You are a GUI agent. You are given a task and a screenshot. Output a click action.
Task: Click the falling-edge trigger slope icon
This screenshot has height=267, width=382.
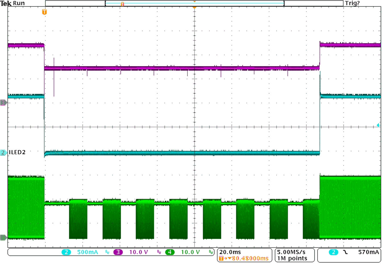[x=345, y=252]
